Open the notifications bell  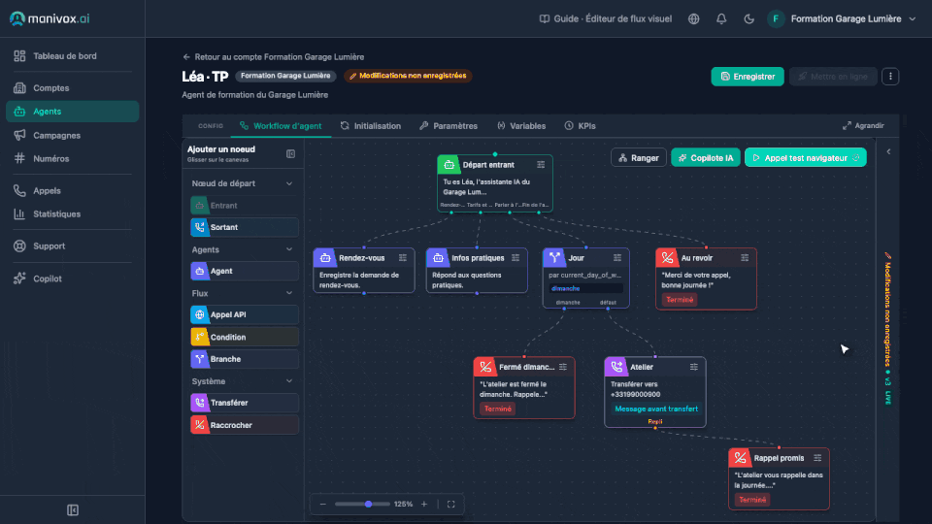click(721, 19)
